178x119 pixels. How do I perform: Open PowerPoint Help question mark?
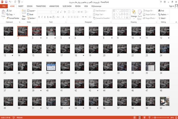[161, 2]
